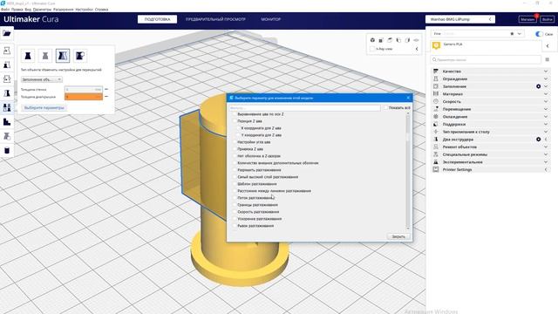Click the Generic PLA material icon
Screen dimensions: 558x314
pos(436,45)
